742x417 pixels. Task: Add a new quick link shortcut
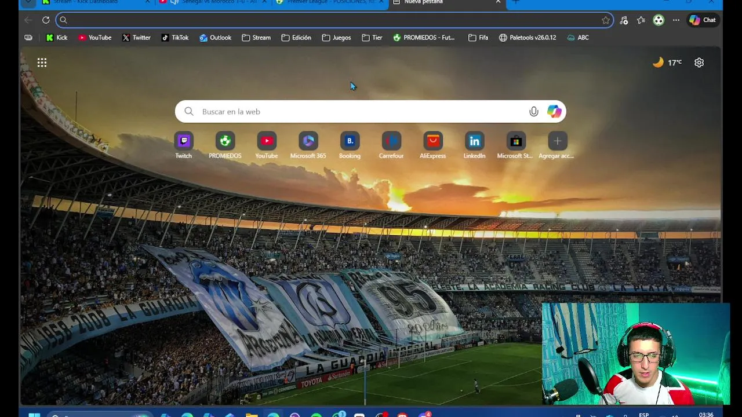[557, 145]
